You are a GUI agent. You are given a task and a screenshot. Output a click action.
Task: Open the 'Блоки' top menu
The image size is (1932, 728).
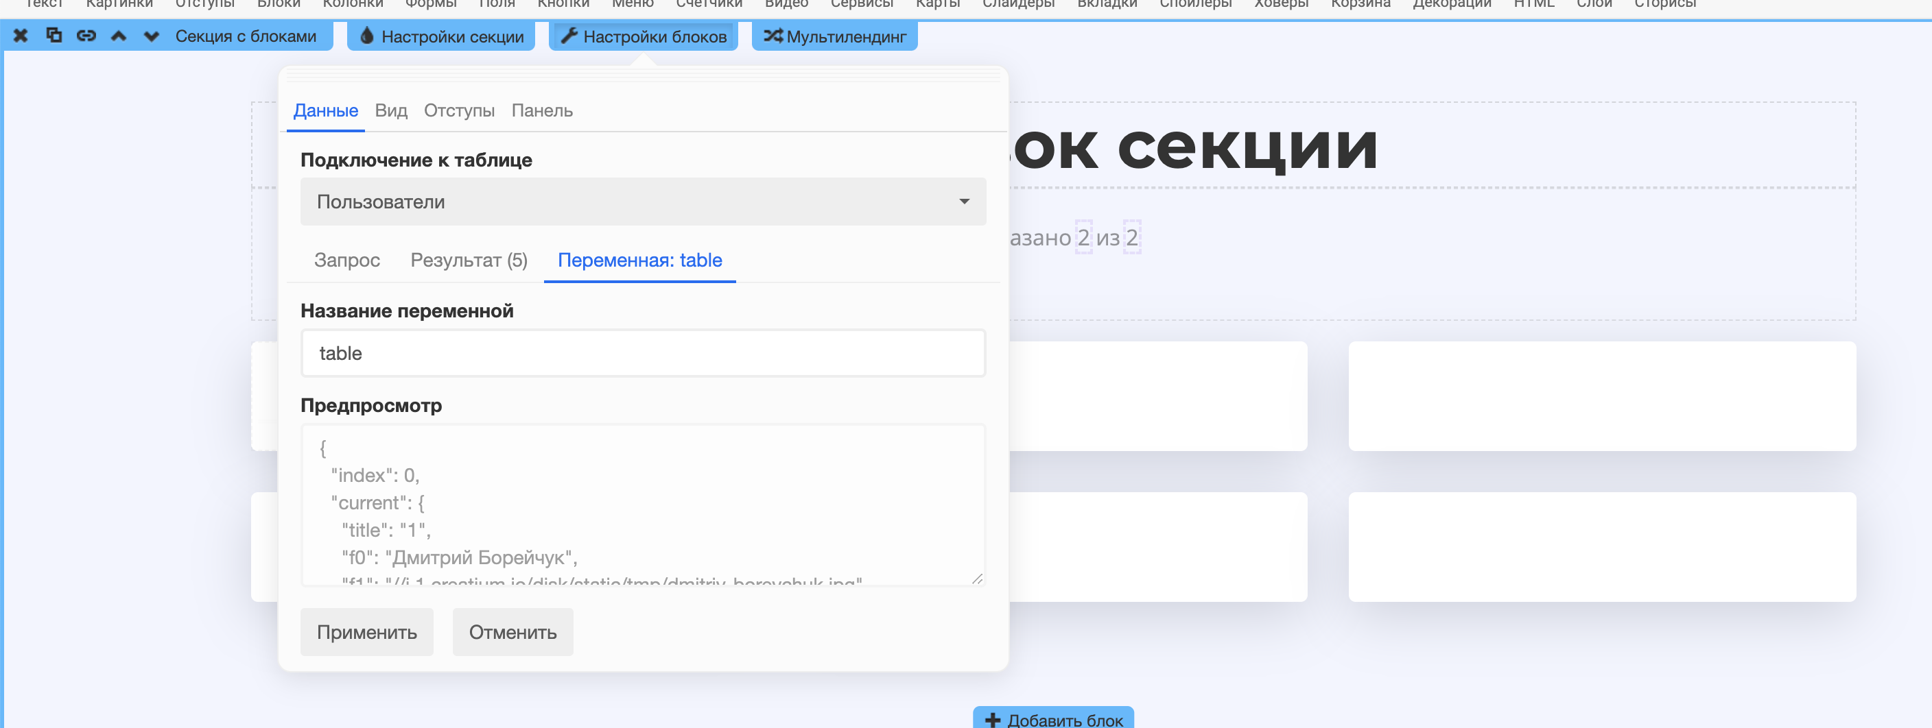[x=279, y=3]
